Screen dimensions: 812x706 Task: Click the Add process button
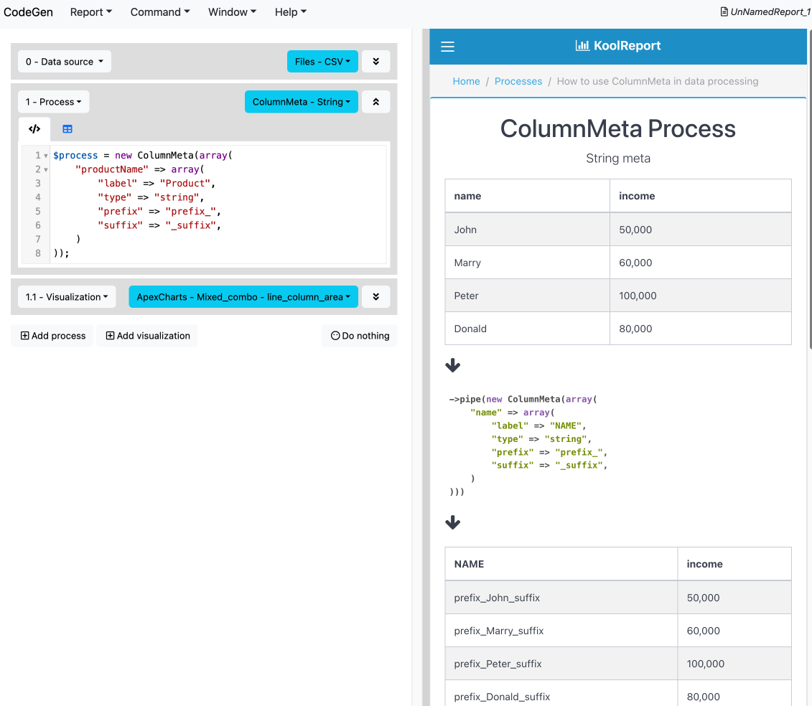pyautogui.click(x=53, y=335)
